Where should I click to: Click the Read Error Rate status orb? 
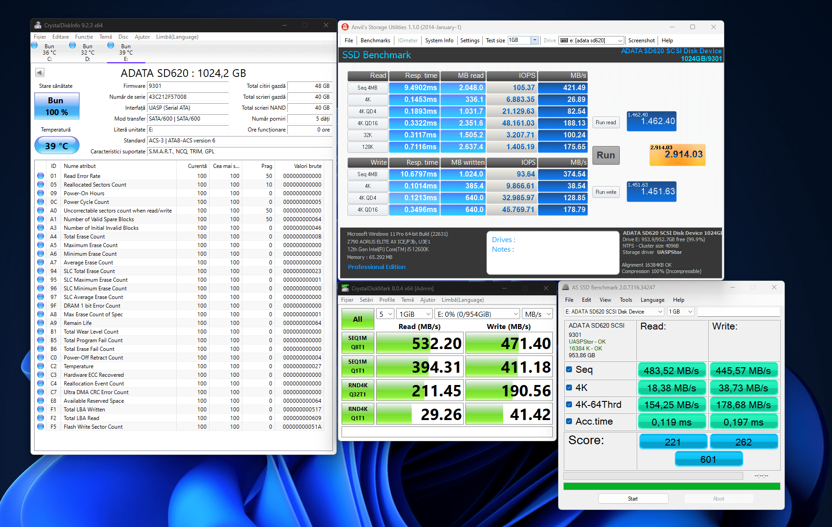click(x=41, y=176)
